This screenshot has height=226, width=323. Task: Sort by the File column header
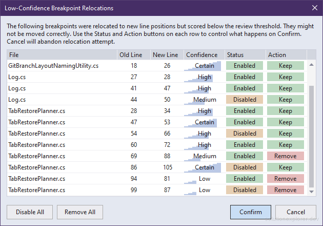tap(62, 55)
